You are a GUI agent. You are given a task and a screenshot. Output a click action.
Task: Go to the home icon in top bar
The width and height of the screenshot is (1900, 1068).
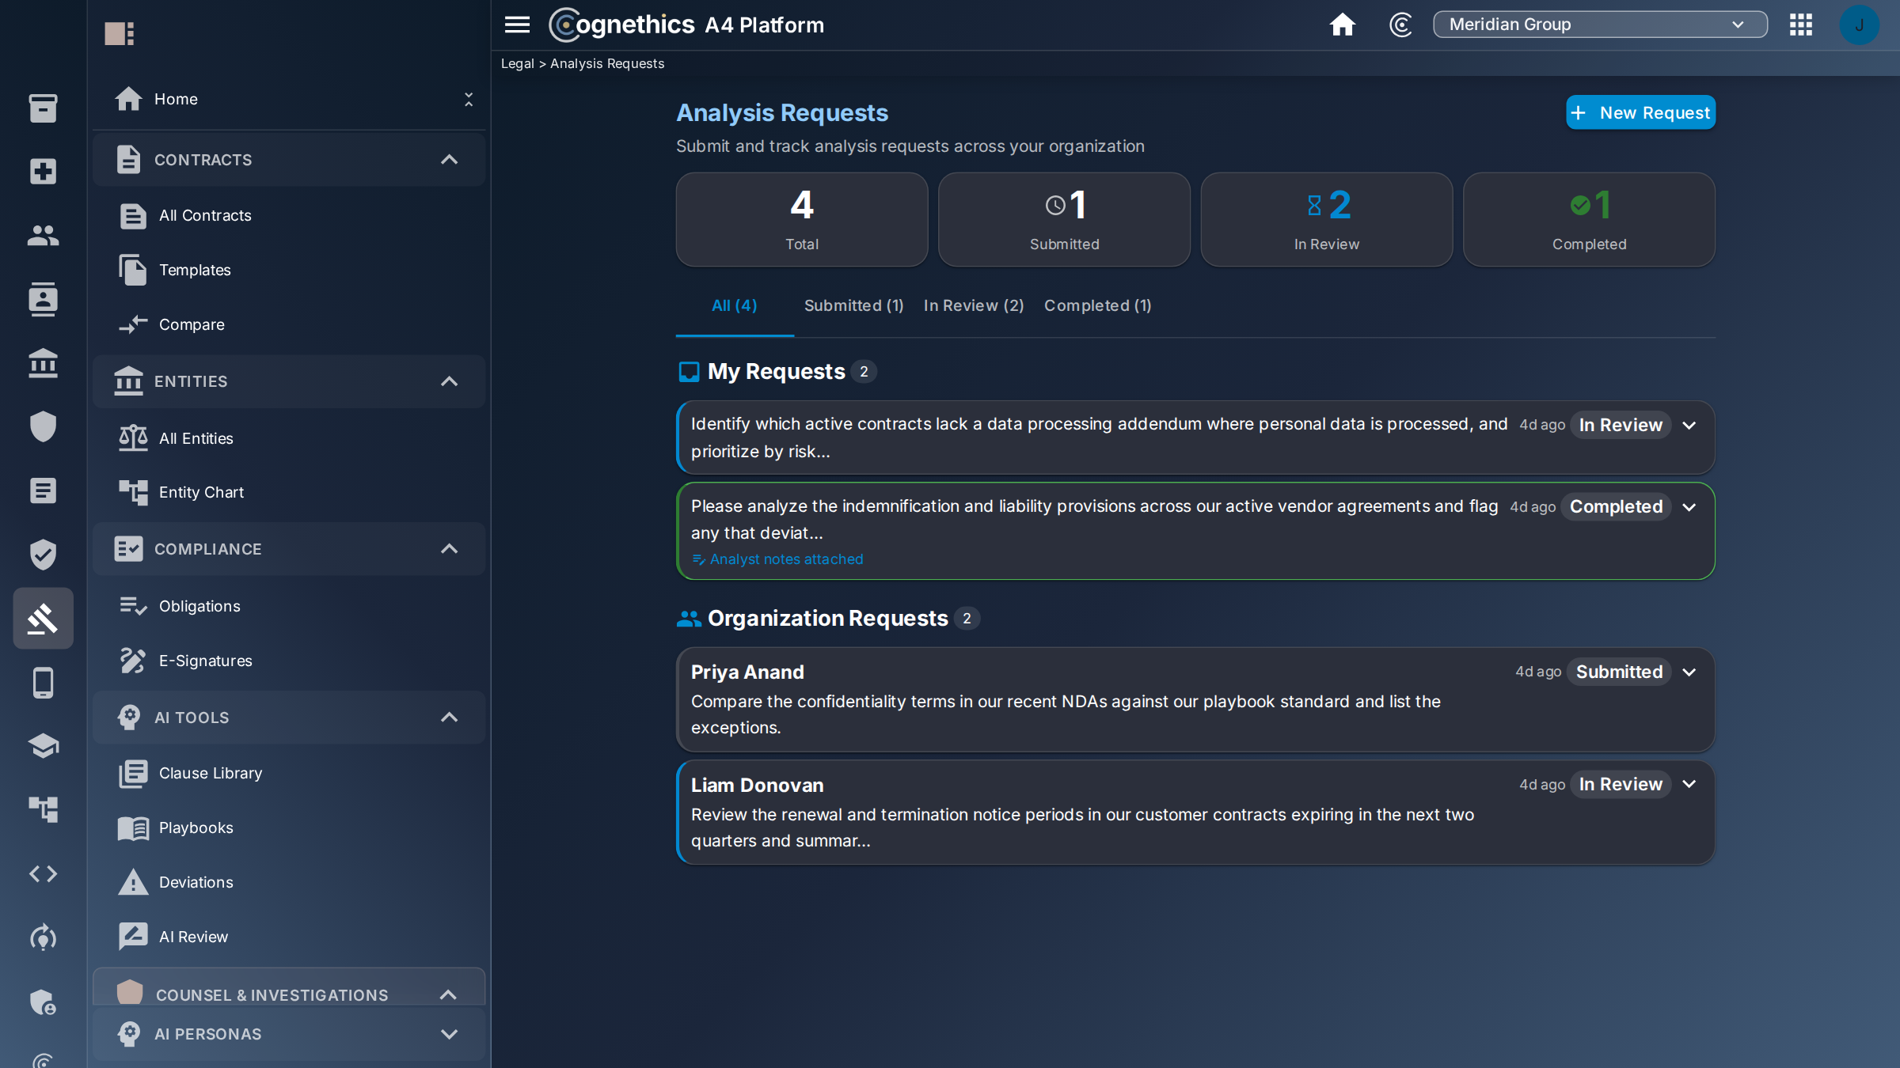1342,25
